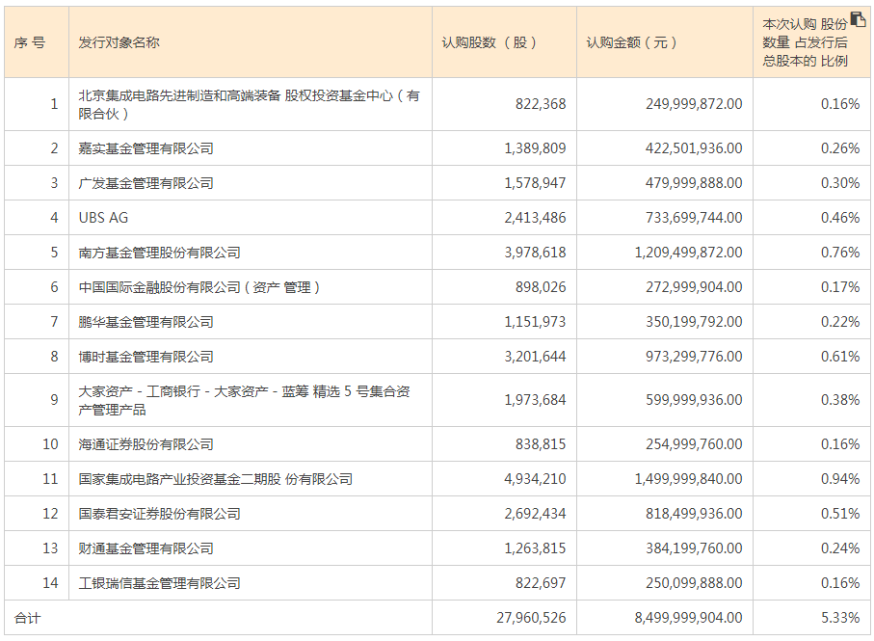This screenshot has height=641, width=874.
Task: Click the UBS AG name cell
Action: (x=251, y=218)
